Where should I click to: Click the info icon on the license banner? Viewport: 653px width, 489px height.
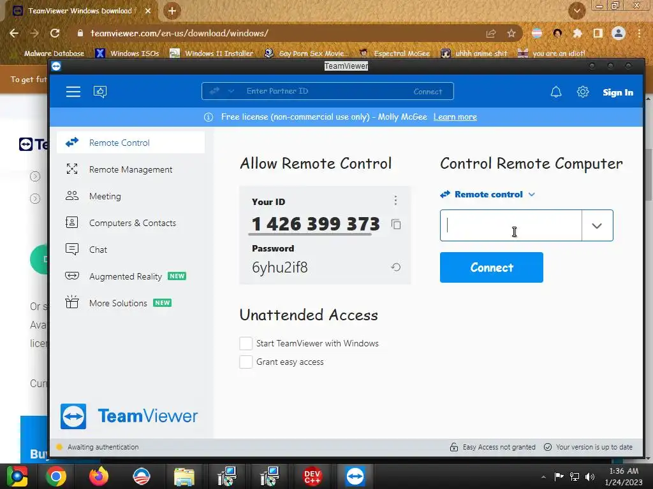(x=209, y=117)
